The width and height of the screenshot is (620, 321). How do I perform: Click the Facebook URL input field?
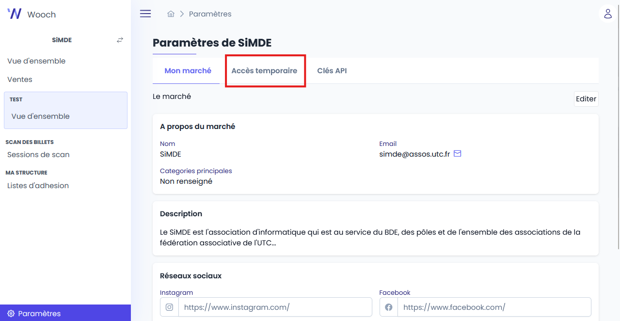point(493,307)
